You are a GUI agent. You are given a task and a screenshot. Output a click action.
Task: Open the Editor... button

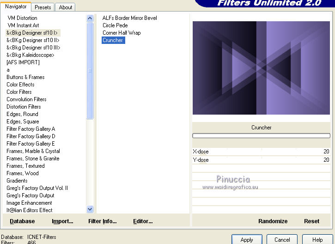[143, 221]
